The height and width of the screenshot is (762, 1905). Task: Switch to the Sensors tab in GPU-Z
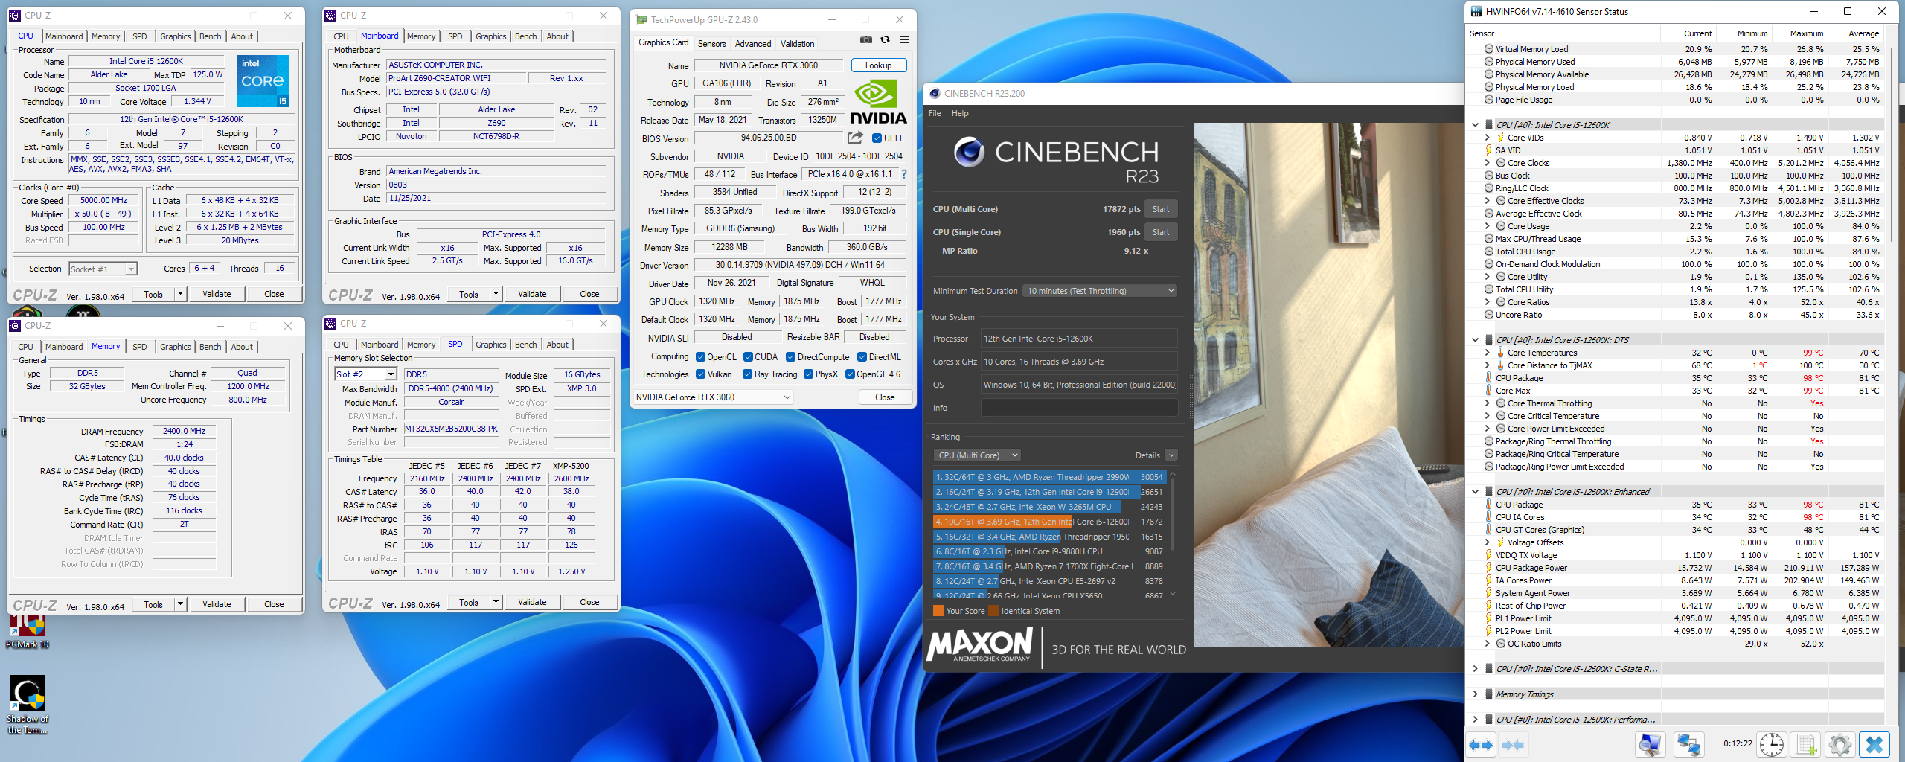coord(711,44)
